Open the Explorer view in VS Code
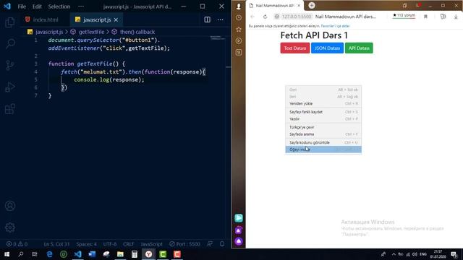The height and width of the screenshot is (260, 463). 9,22
